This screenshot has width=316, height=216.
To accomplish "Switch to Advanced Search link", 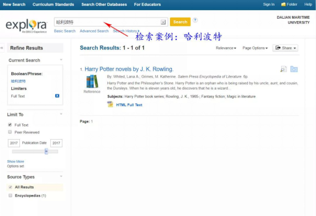I will 94,31.
